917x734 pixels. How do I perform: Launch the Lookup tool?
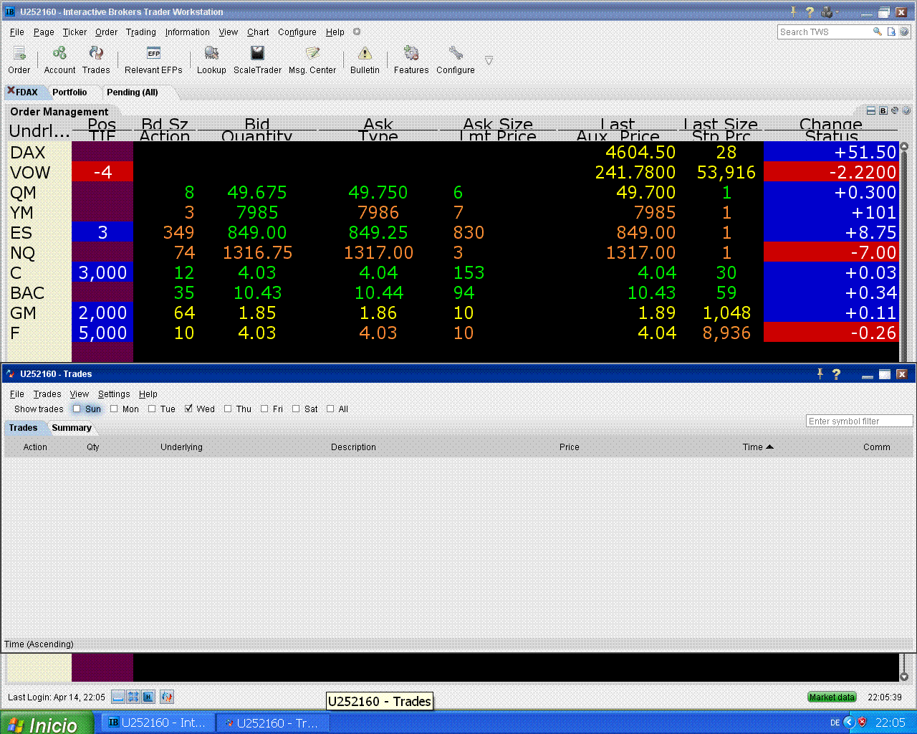211,59
